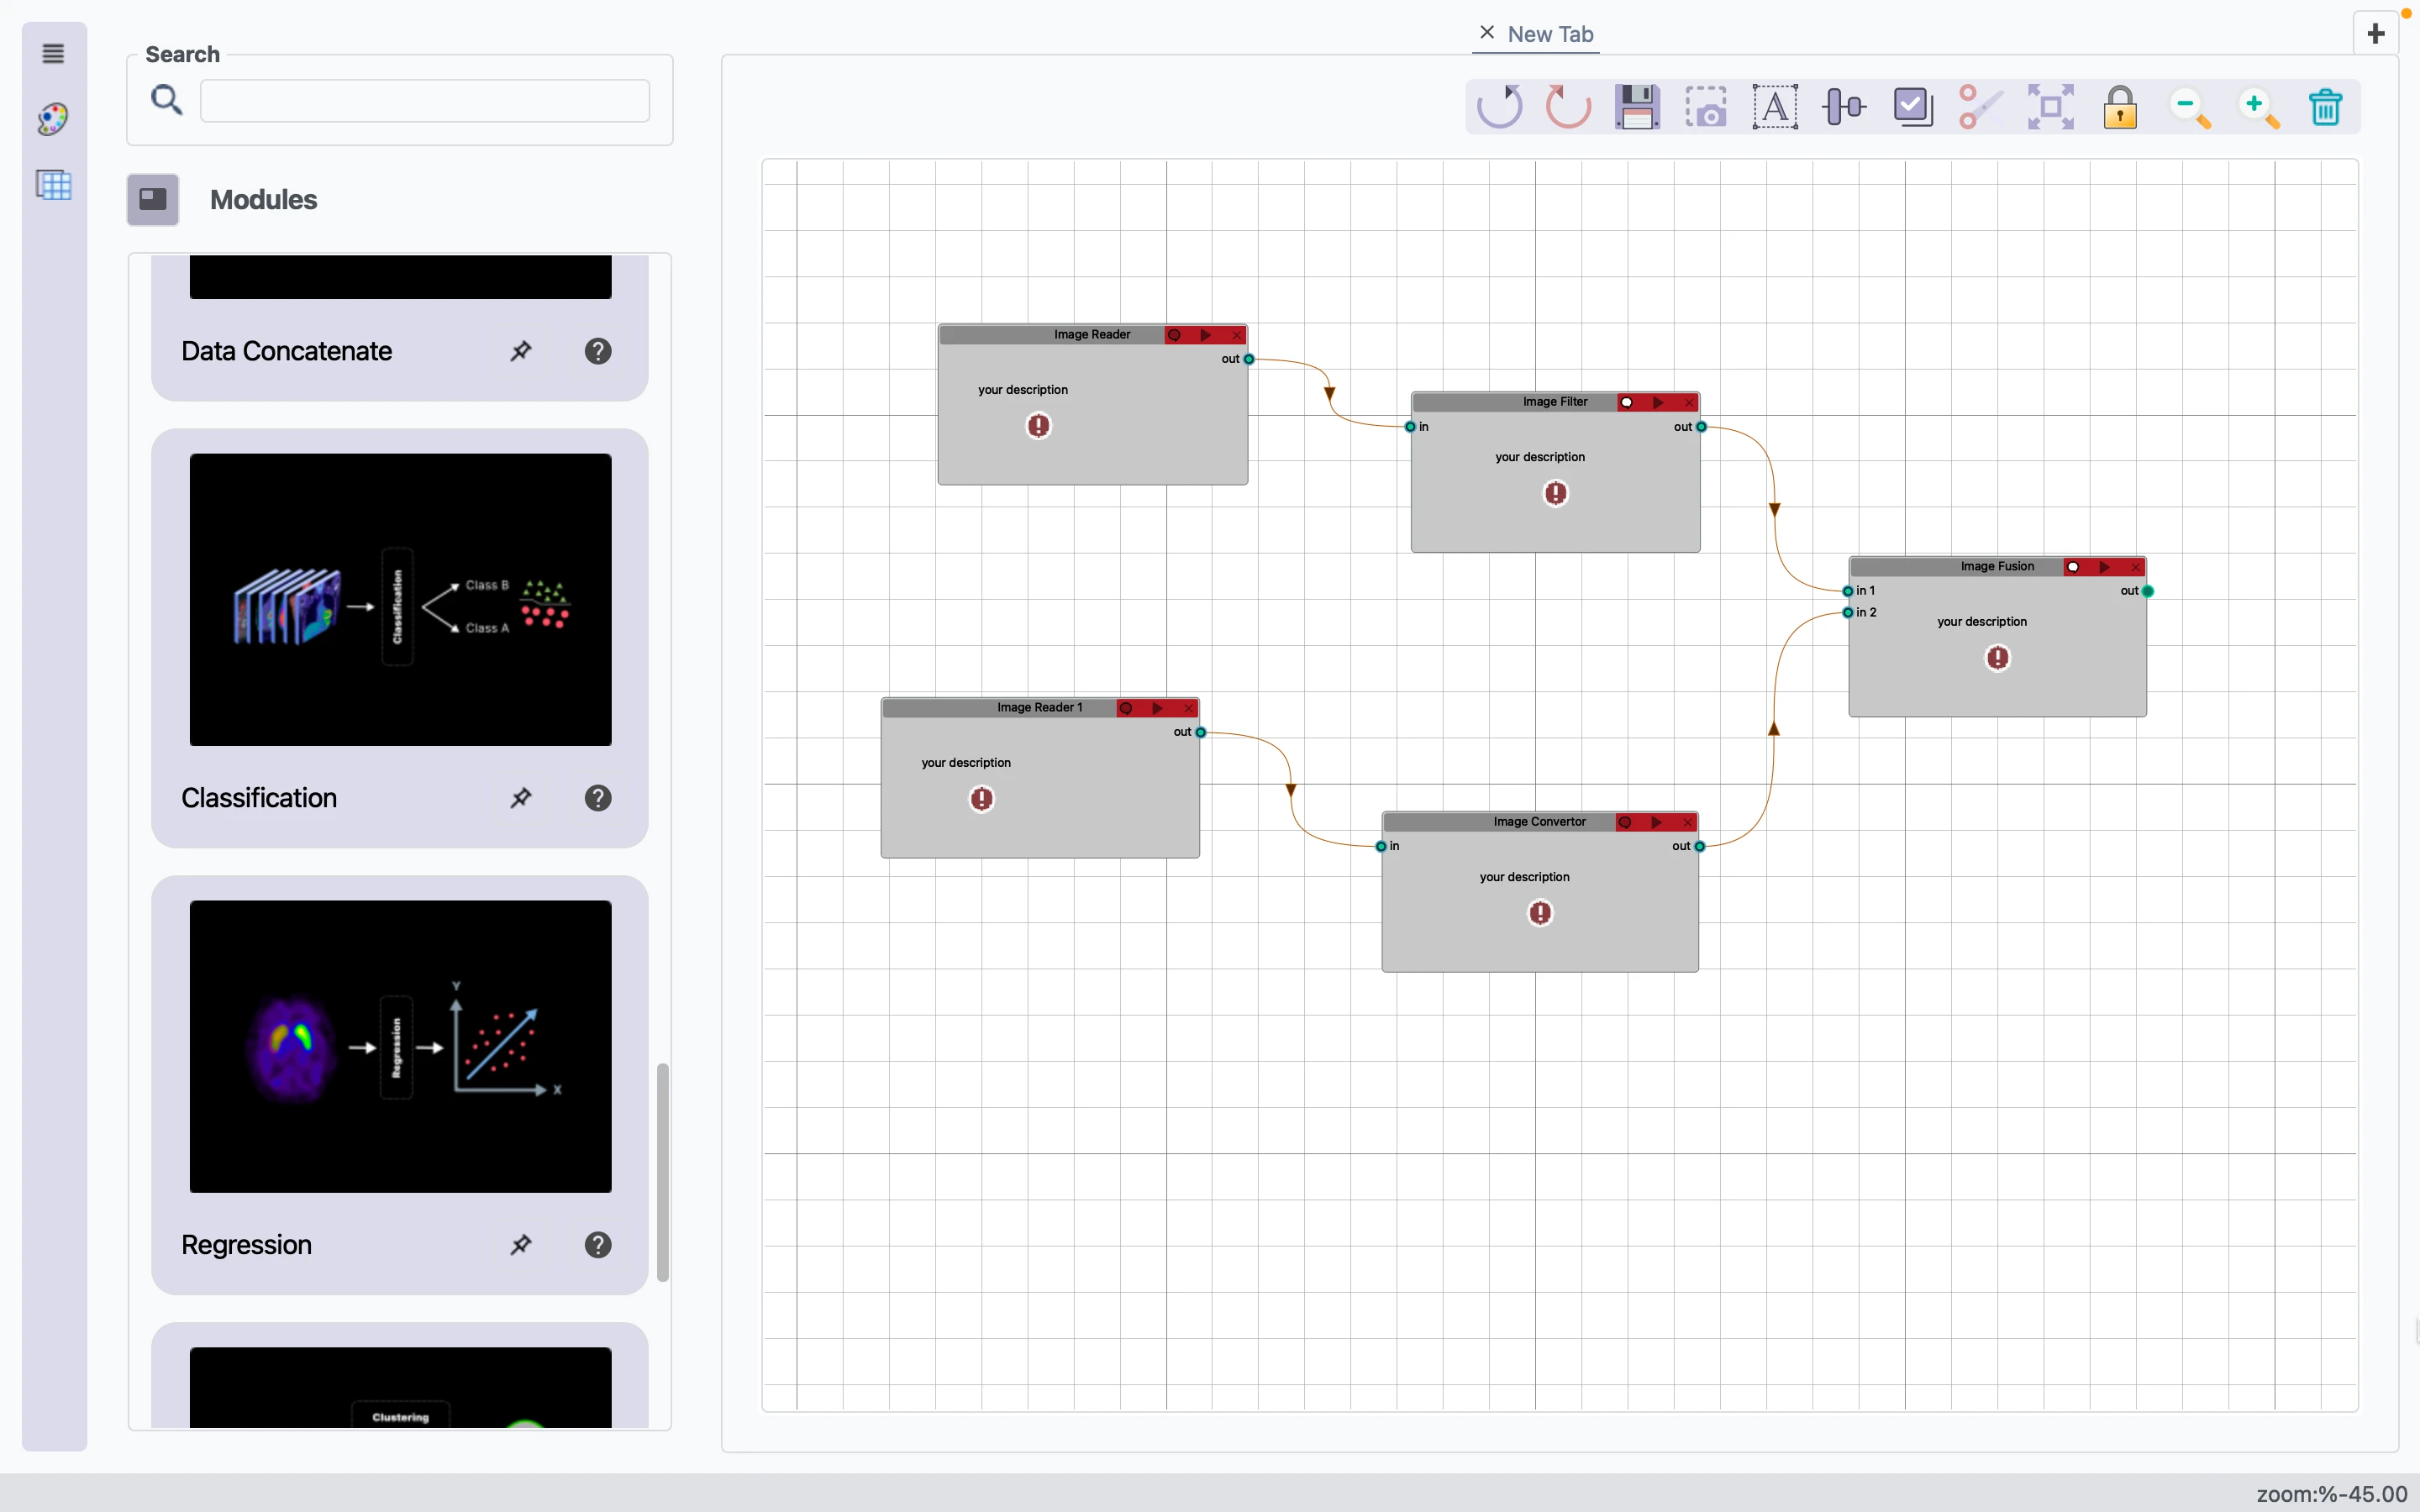Open help for Classification module

[x=598, y=798]
